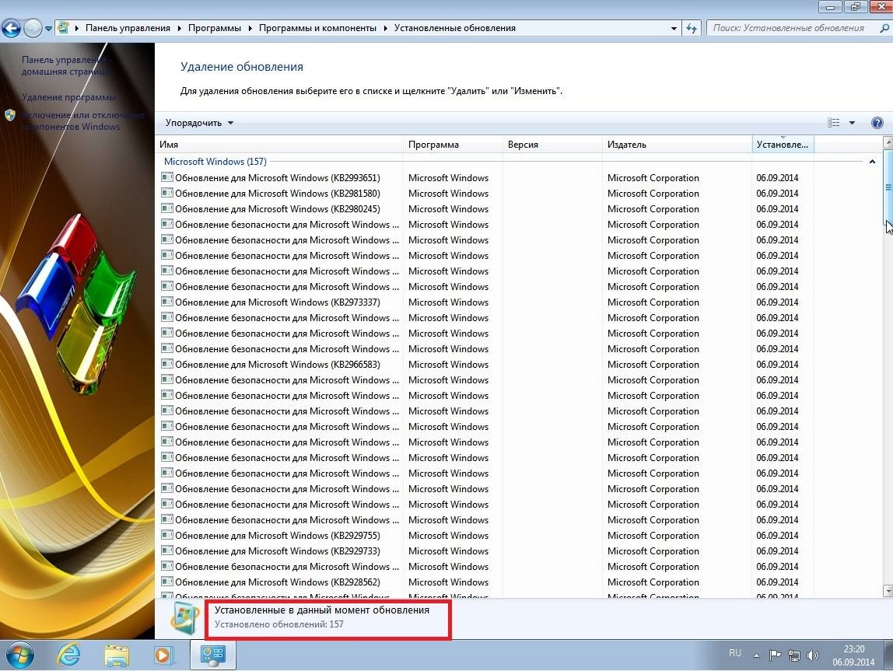The image size is (893, 671).
Task: Open Включение или отключение компонентов Windows link
Action: 83,121
